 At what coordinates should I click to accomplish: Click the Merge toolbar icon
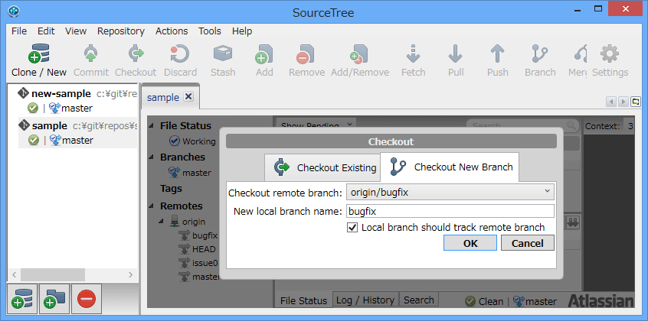coord(581,53)
